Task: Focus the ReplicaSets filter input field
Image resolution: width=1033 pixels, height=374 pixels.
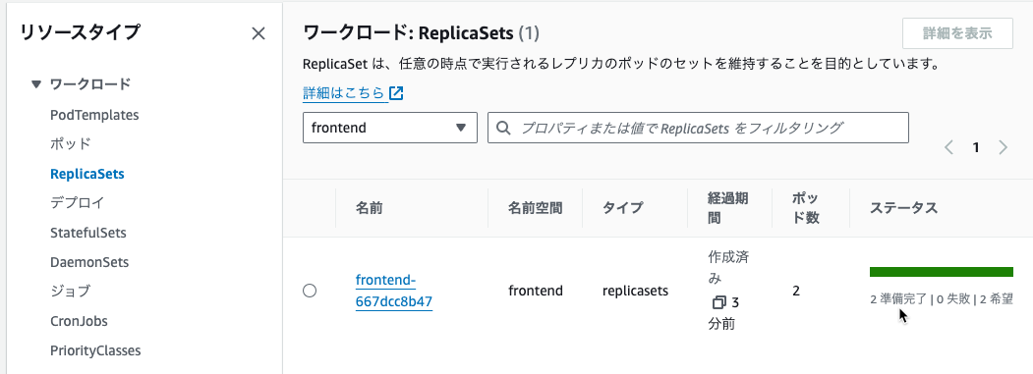Action: click(x=698, y=128)
